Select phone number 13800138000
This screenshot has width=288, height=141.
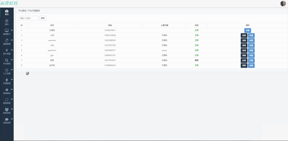(110, 35)
